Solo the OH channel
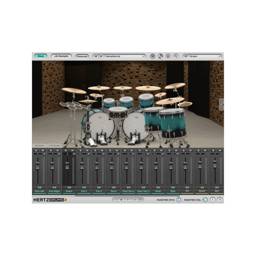Viewport: 256px width, 256px height. point(183,150)
